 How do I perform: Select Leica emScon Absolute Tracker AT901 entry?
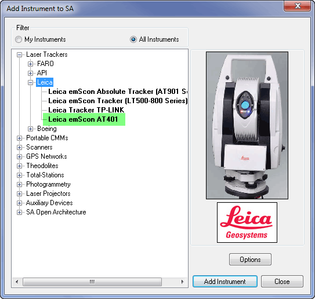click(x=118, y=92)
